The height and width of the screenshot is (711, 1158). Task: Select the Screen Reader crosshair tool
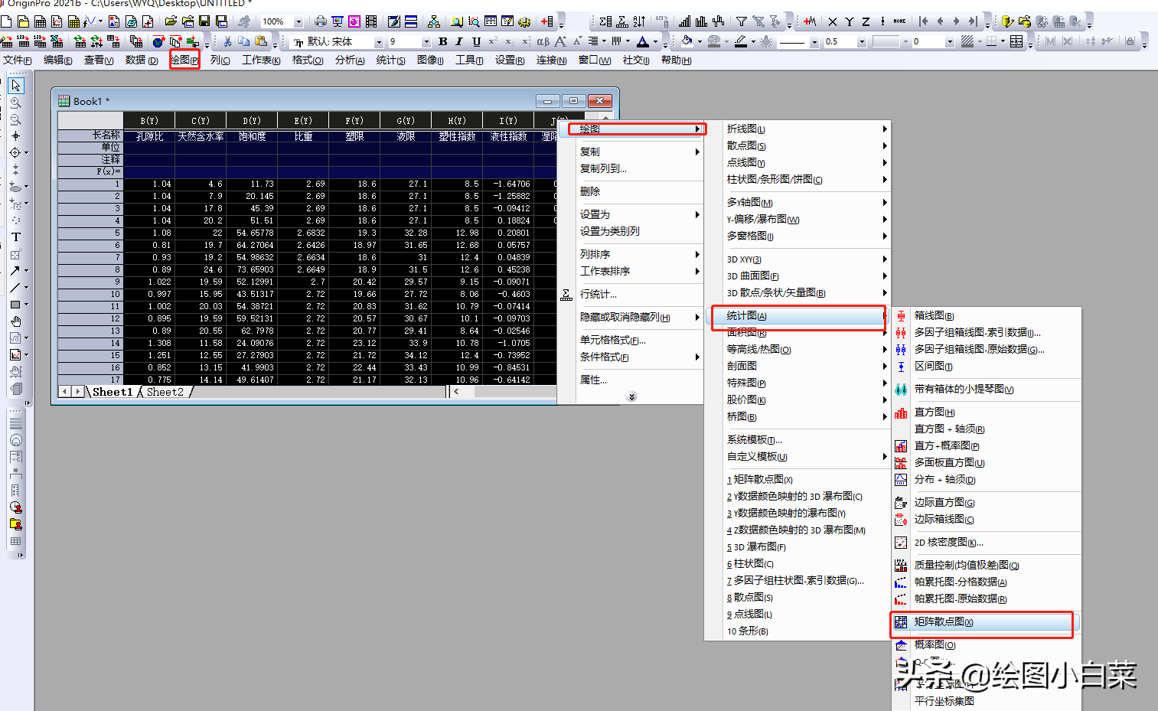16,136
